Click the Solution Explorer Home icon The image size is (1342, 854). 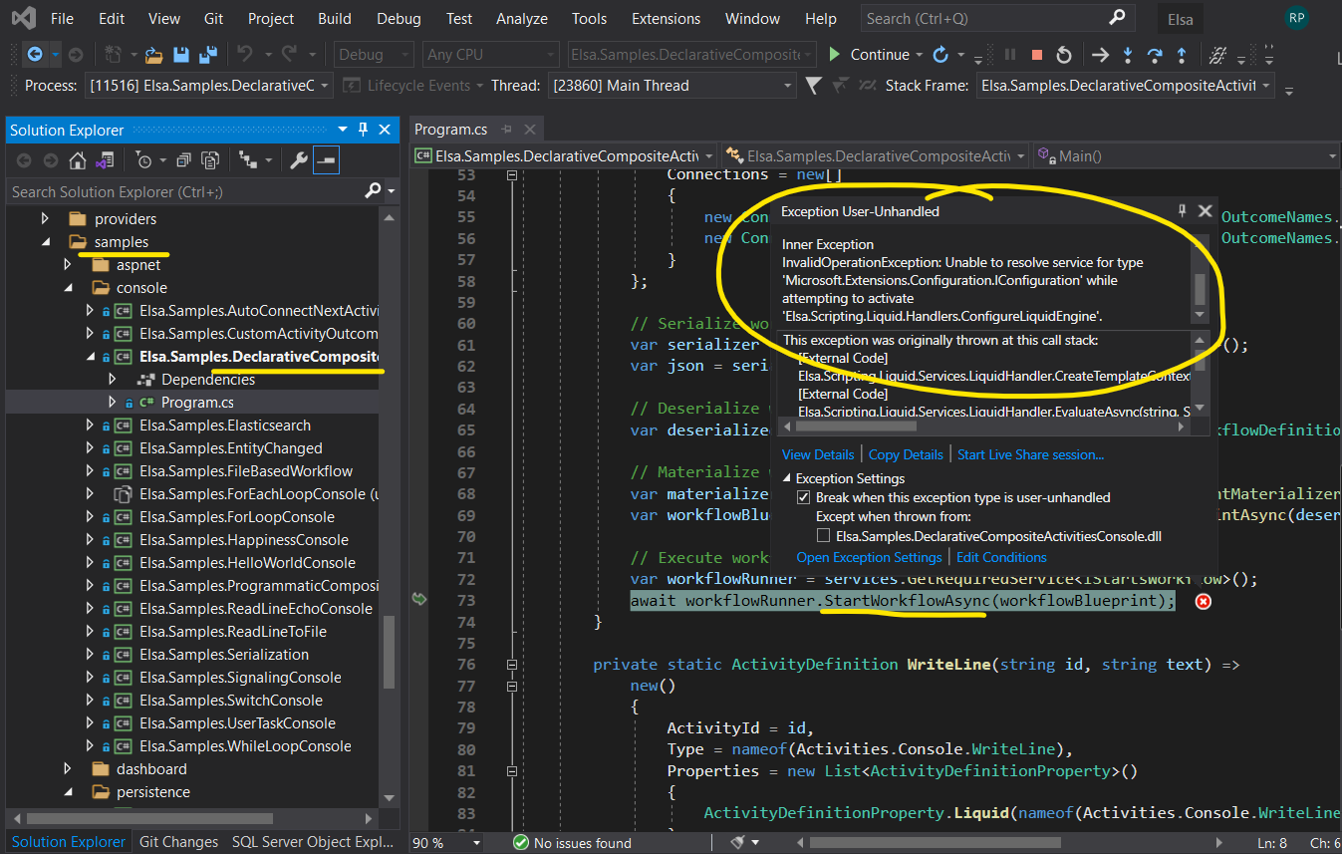77,160
